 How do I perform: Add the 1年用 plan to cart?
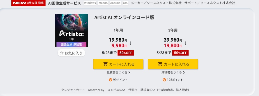click(x=118, y=64)
